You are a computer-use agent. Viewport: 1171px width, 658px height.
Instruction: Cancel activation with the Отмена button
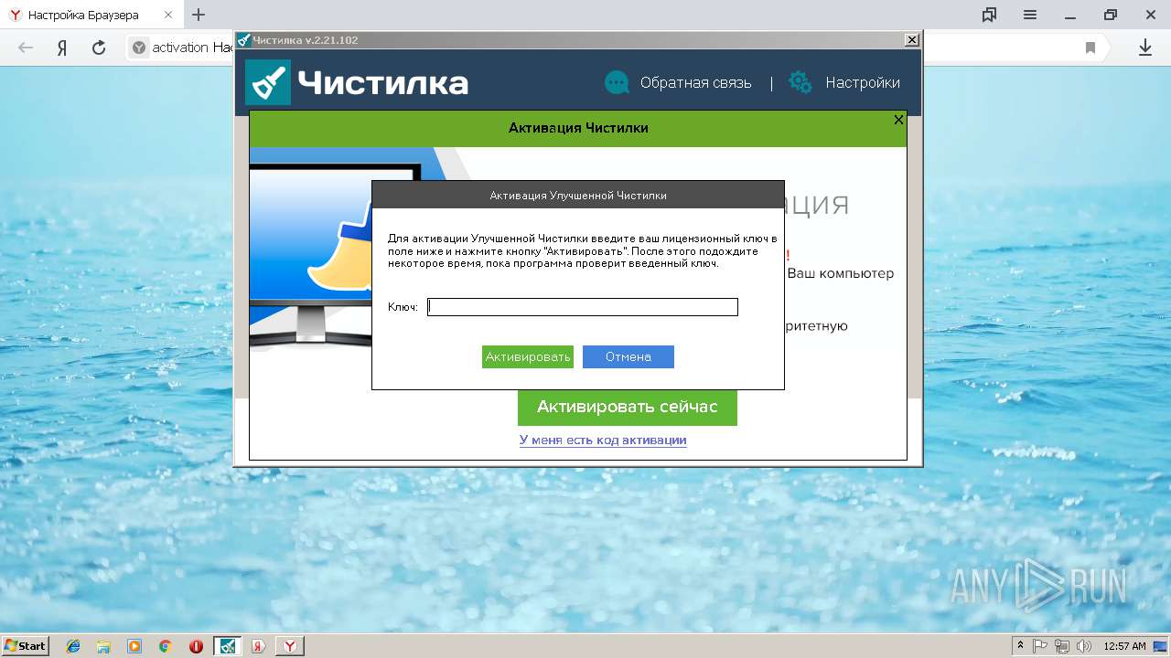[628, 356]
